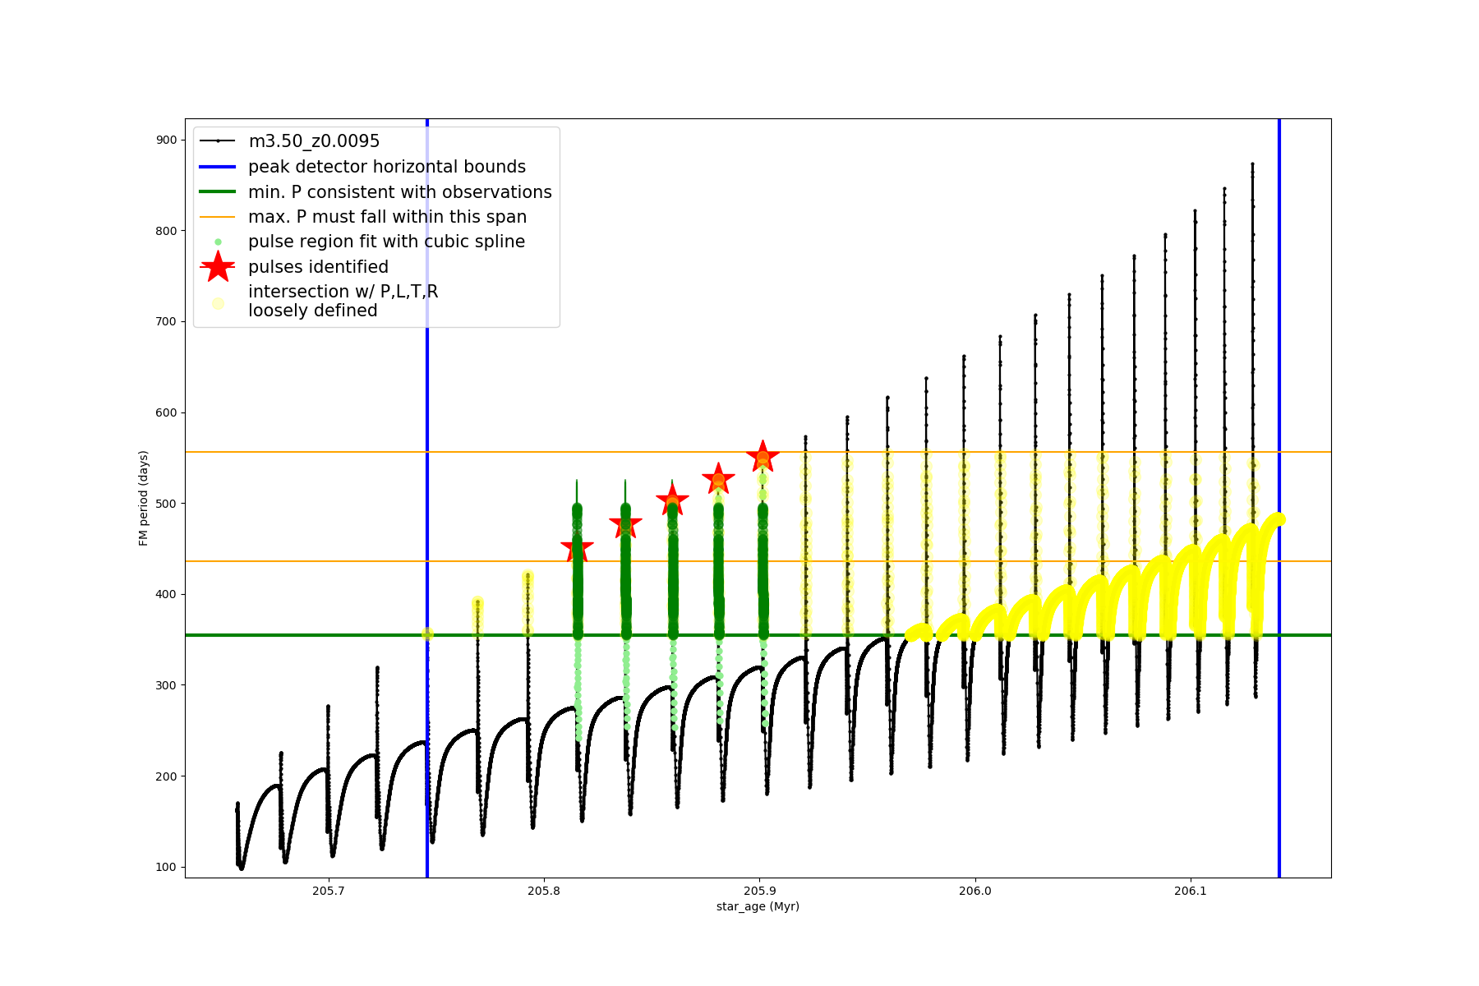Viewport: 1479px width, 986px height.
Task: Click 'pulse region fit with cubic spline' label
Action: (x=386, y=242)
